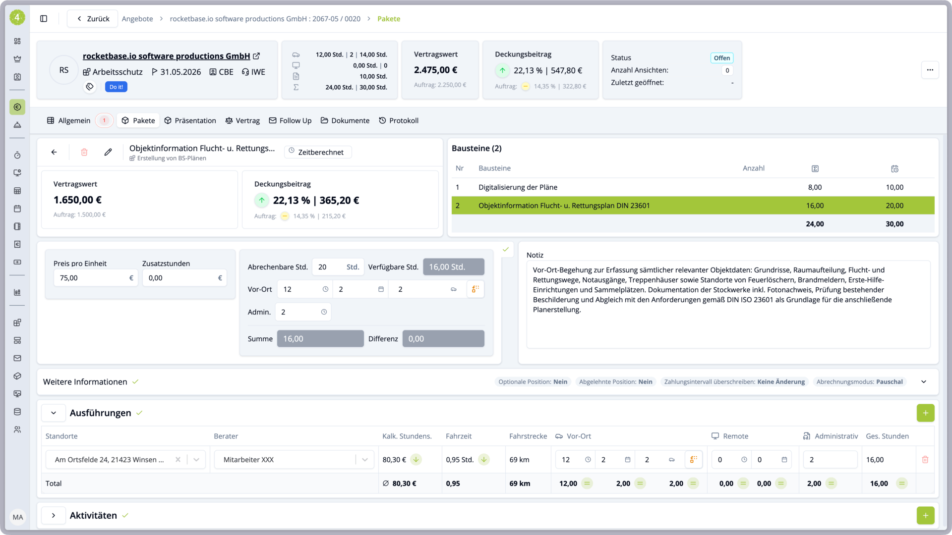
Task: Collapse the Ausführungen section
Action: 54,413
